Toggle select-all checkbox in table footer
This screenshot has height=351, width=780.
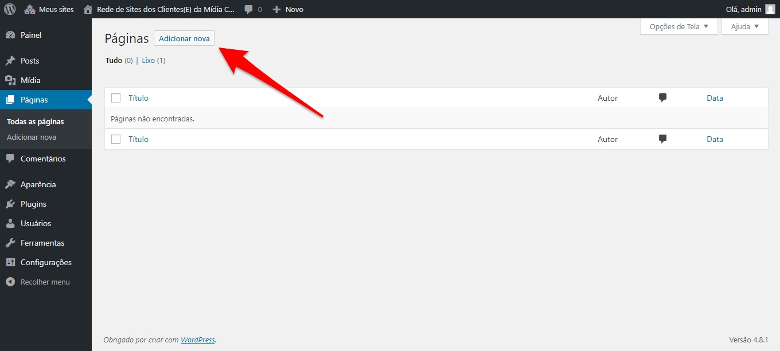116,139
